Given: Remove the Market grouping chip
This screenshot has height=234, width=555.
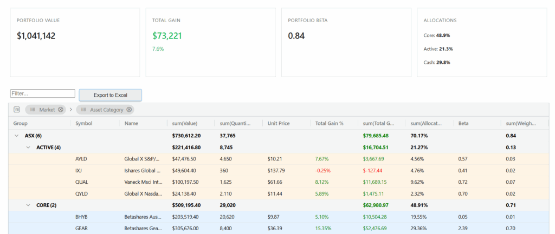Looking at the screenshot, I should pos(61,110).
